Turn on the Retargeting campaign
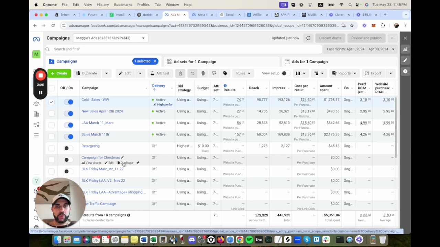This screenshot has height=247, width=440. pyautogui.click(x=68, y=148)
